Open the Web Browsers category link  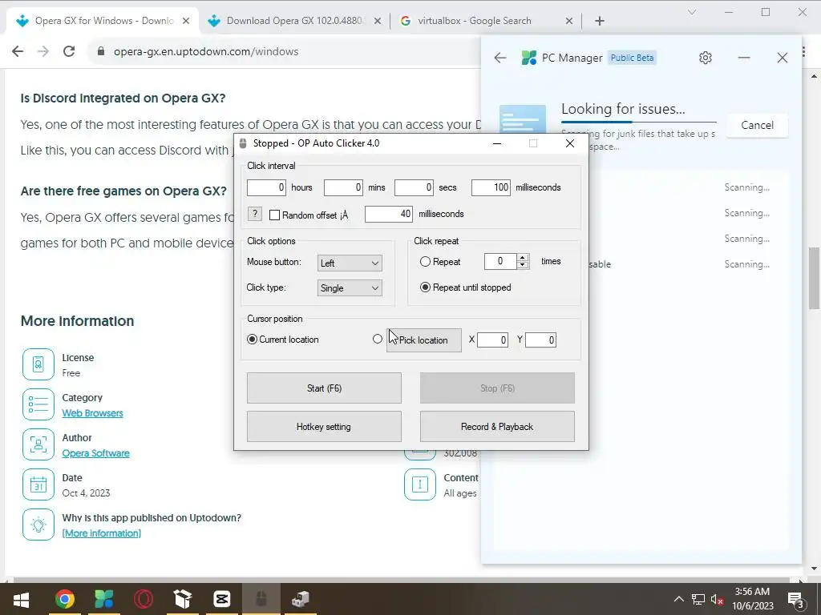[93, 413]
